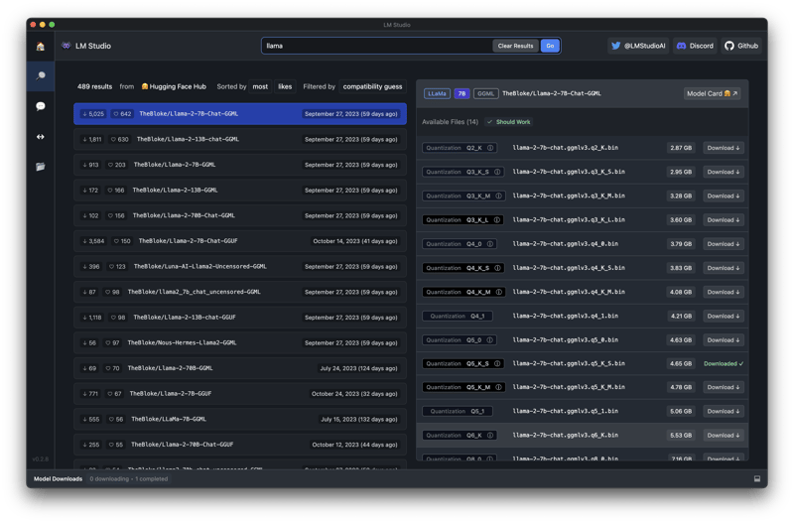Open the Github link button
This screenshot has height=523, width=794.
pyautogui.click(x=741, y=46)
